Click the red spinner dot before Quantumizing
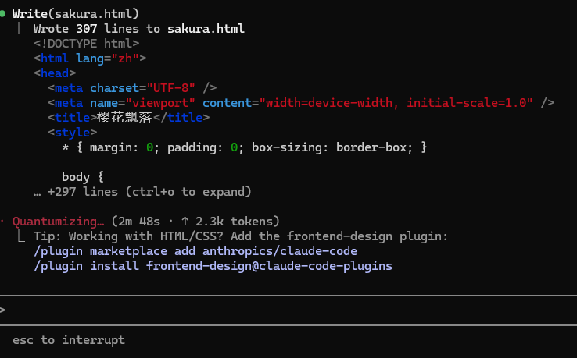This screenshot has height=358, width=577. tap(3, 222)
